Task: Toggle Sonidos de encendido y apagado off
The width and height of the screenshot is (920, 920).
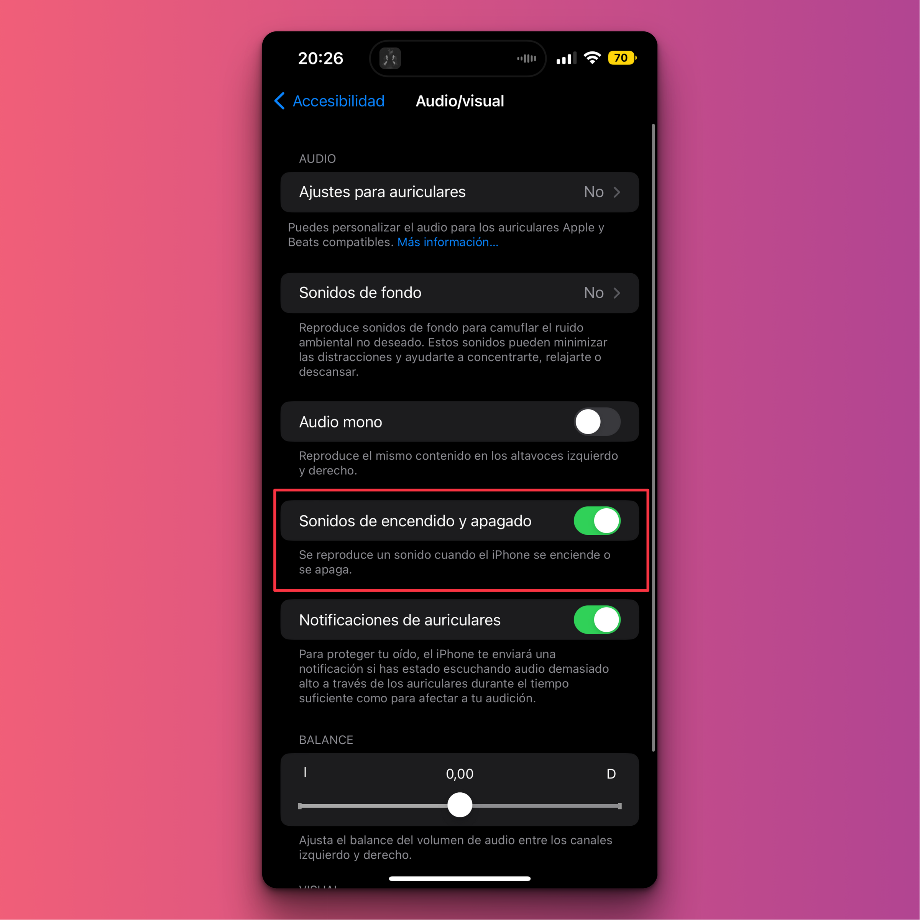Action: [x=595, y=520]
